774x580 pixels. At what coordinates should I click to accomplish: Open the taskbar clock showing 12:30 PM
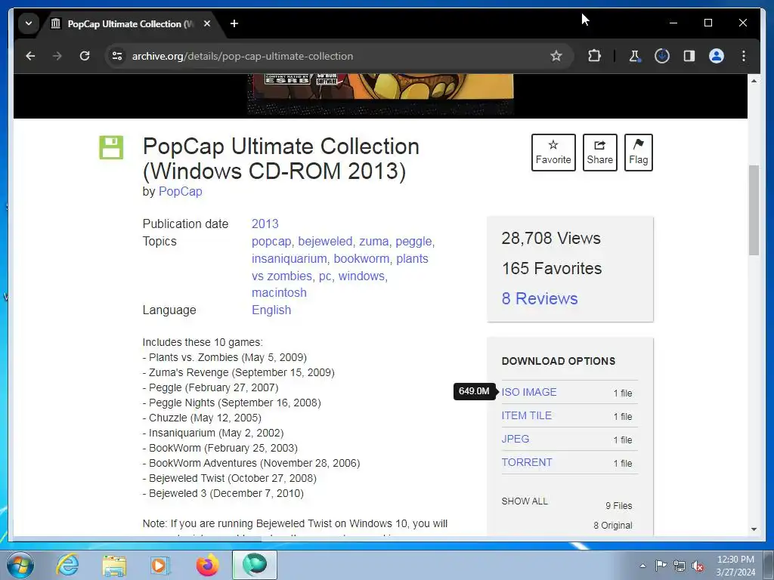[735, 566]
